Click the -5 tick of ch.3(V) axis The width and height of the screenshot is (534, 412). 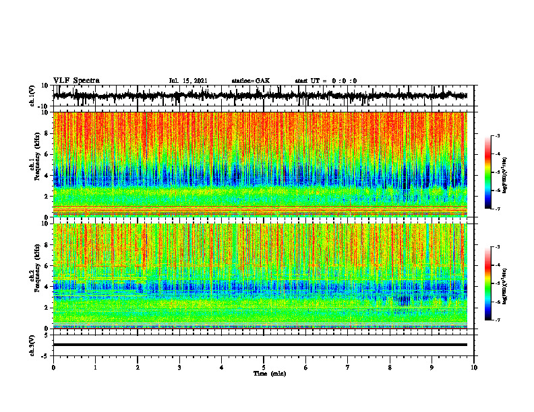(46, 356)
